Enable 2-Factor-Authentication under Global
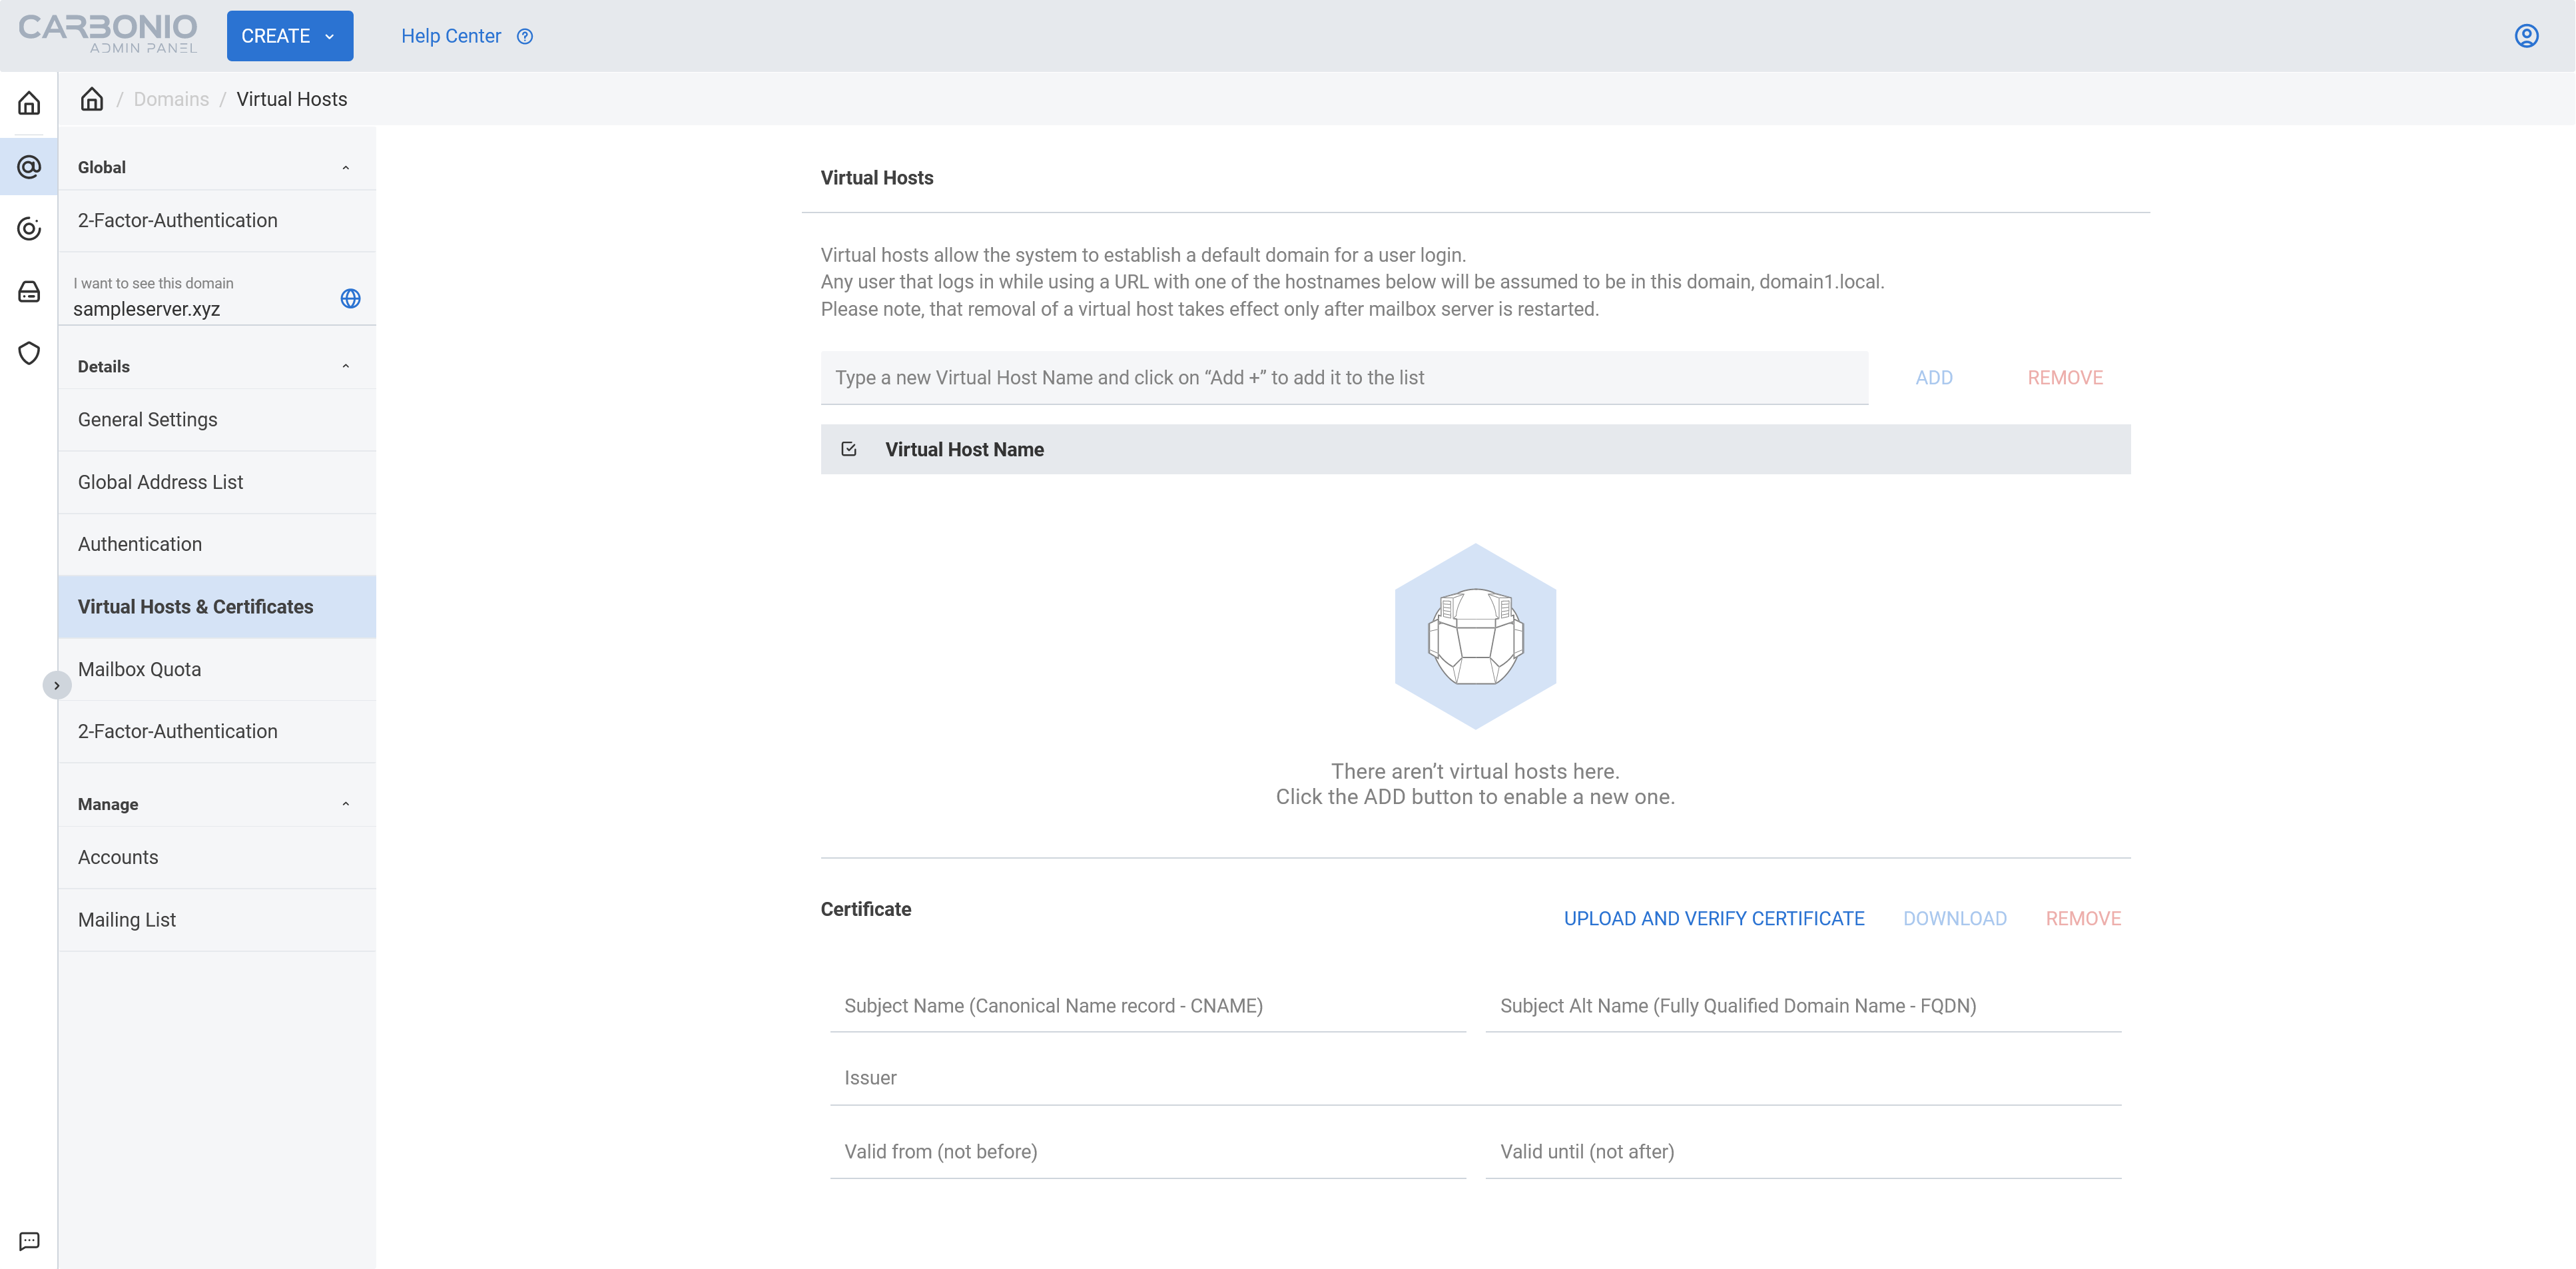The width and height of the screenshot is (2576, 1269). point(177,218)
